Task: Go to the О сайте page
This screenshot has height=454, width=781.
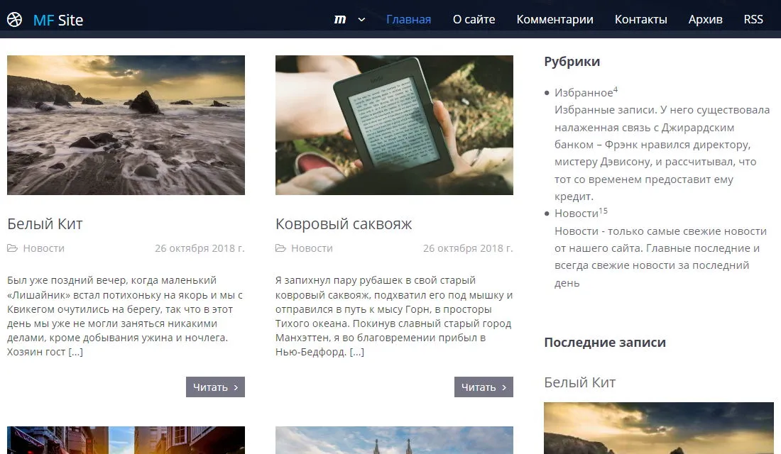Action: pos(474,19)
